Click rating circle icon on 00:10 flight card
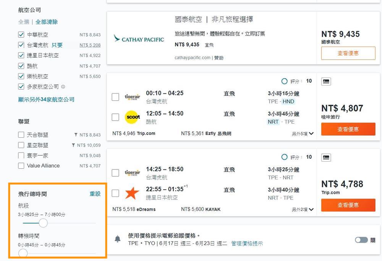Viewport: 382px width, 261px height. 284,81
